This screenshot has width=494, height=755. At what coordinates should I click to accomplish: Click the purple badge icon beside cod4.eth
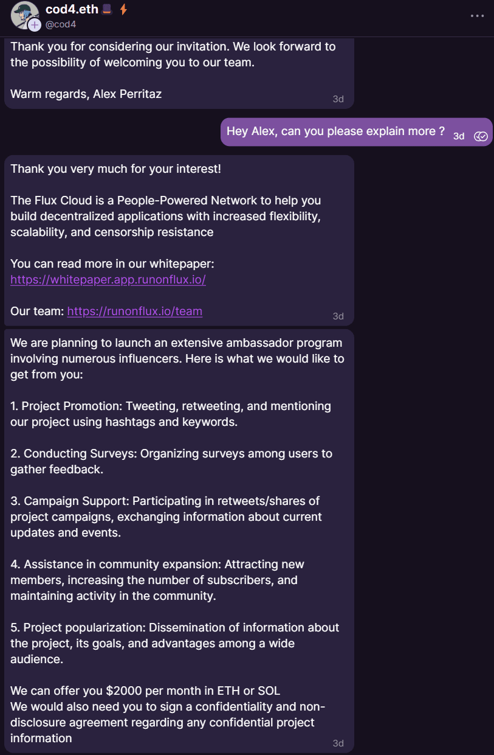pyautogui.click(x=107, y=10)
